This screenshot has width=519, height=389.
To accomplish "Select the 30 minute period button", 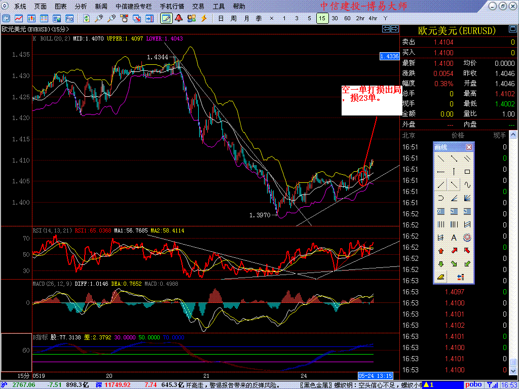I will (335, 19).
